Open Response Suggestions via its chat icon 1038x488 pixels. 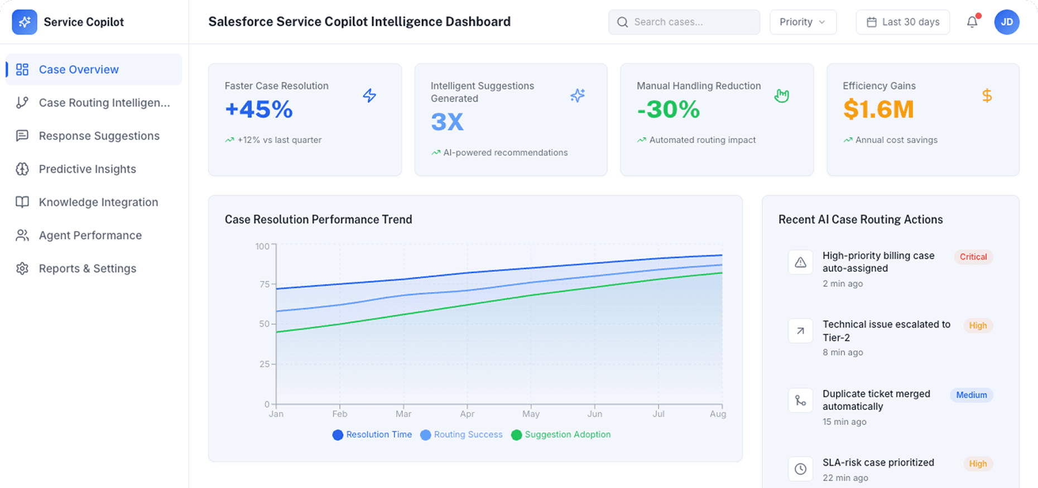click(22, 135)
